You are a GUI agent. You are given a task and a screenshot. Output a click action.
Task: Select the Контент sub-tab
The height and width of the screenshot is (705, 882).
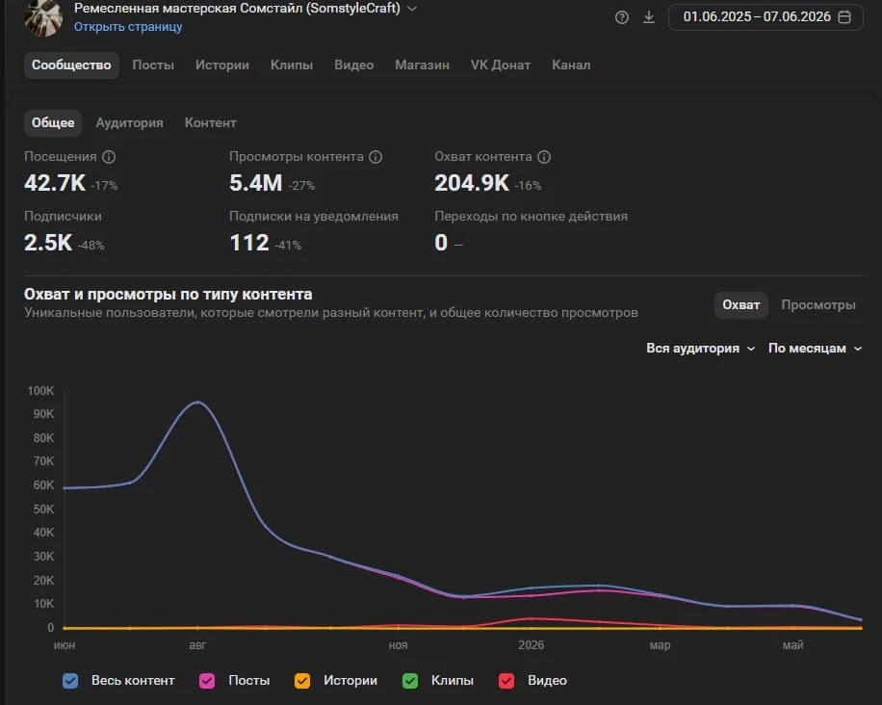click(x=210, y=122)
